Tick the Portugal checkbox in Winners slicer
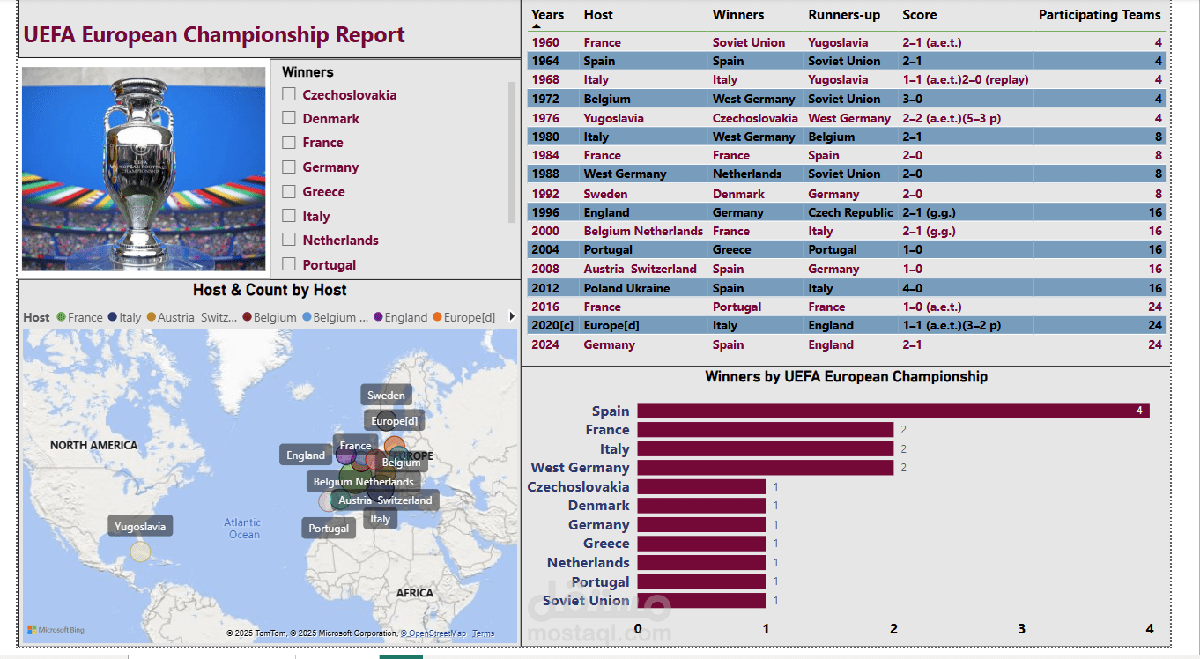This screenshot has width=1200, height=659. point(288,264)
